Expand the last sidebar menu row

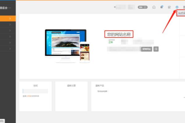point(8,49)
